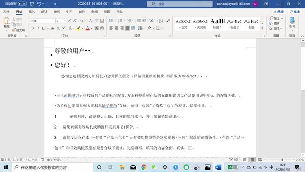Open the Borders dropdown arrow
The height and width of the screenshot is (172, 305).
point(163,28)
